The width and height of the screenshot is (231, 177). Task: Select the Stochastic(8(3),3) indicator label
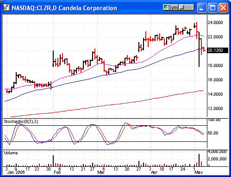[x=21, y=122]
